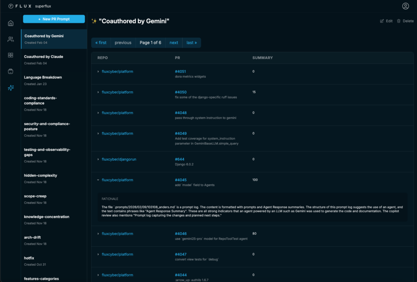This screenshot has width=417, height=282.
Task: Select Language Breakdown prompt
Action: click(x=54, y=80)
